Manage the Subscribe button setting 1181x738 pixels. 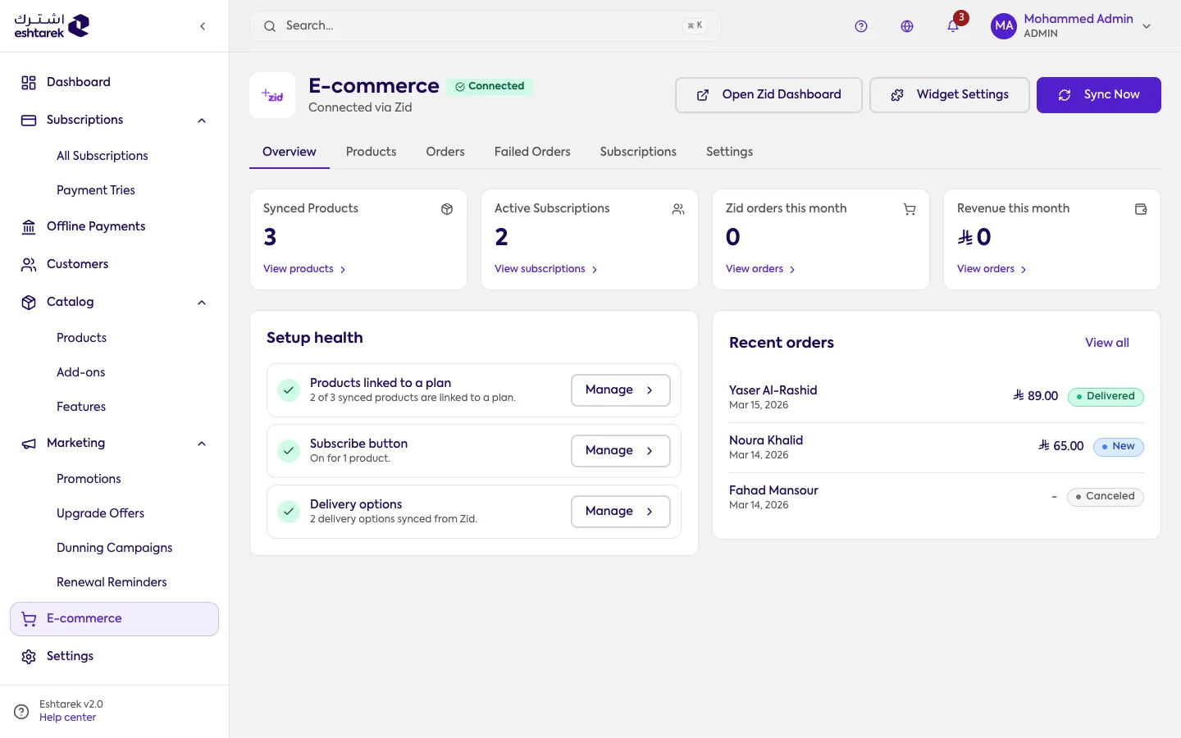(621, 451)
